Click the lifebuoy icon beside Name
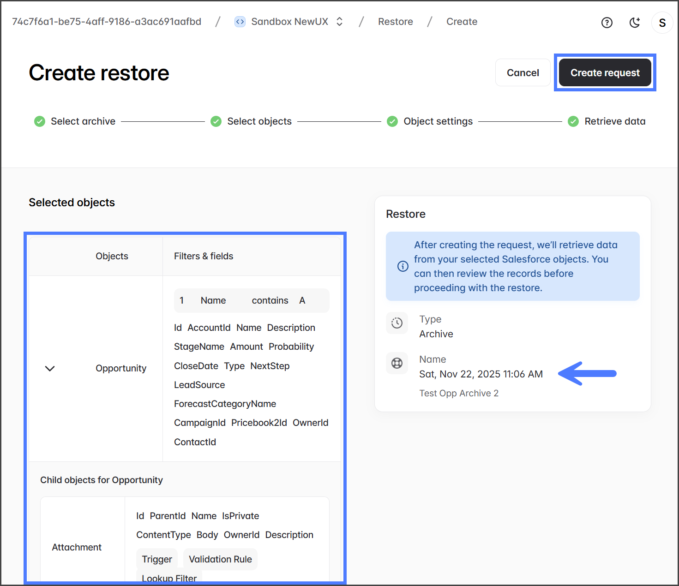 397,363
